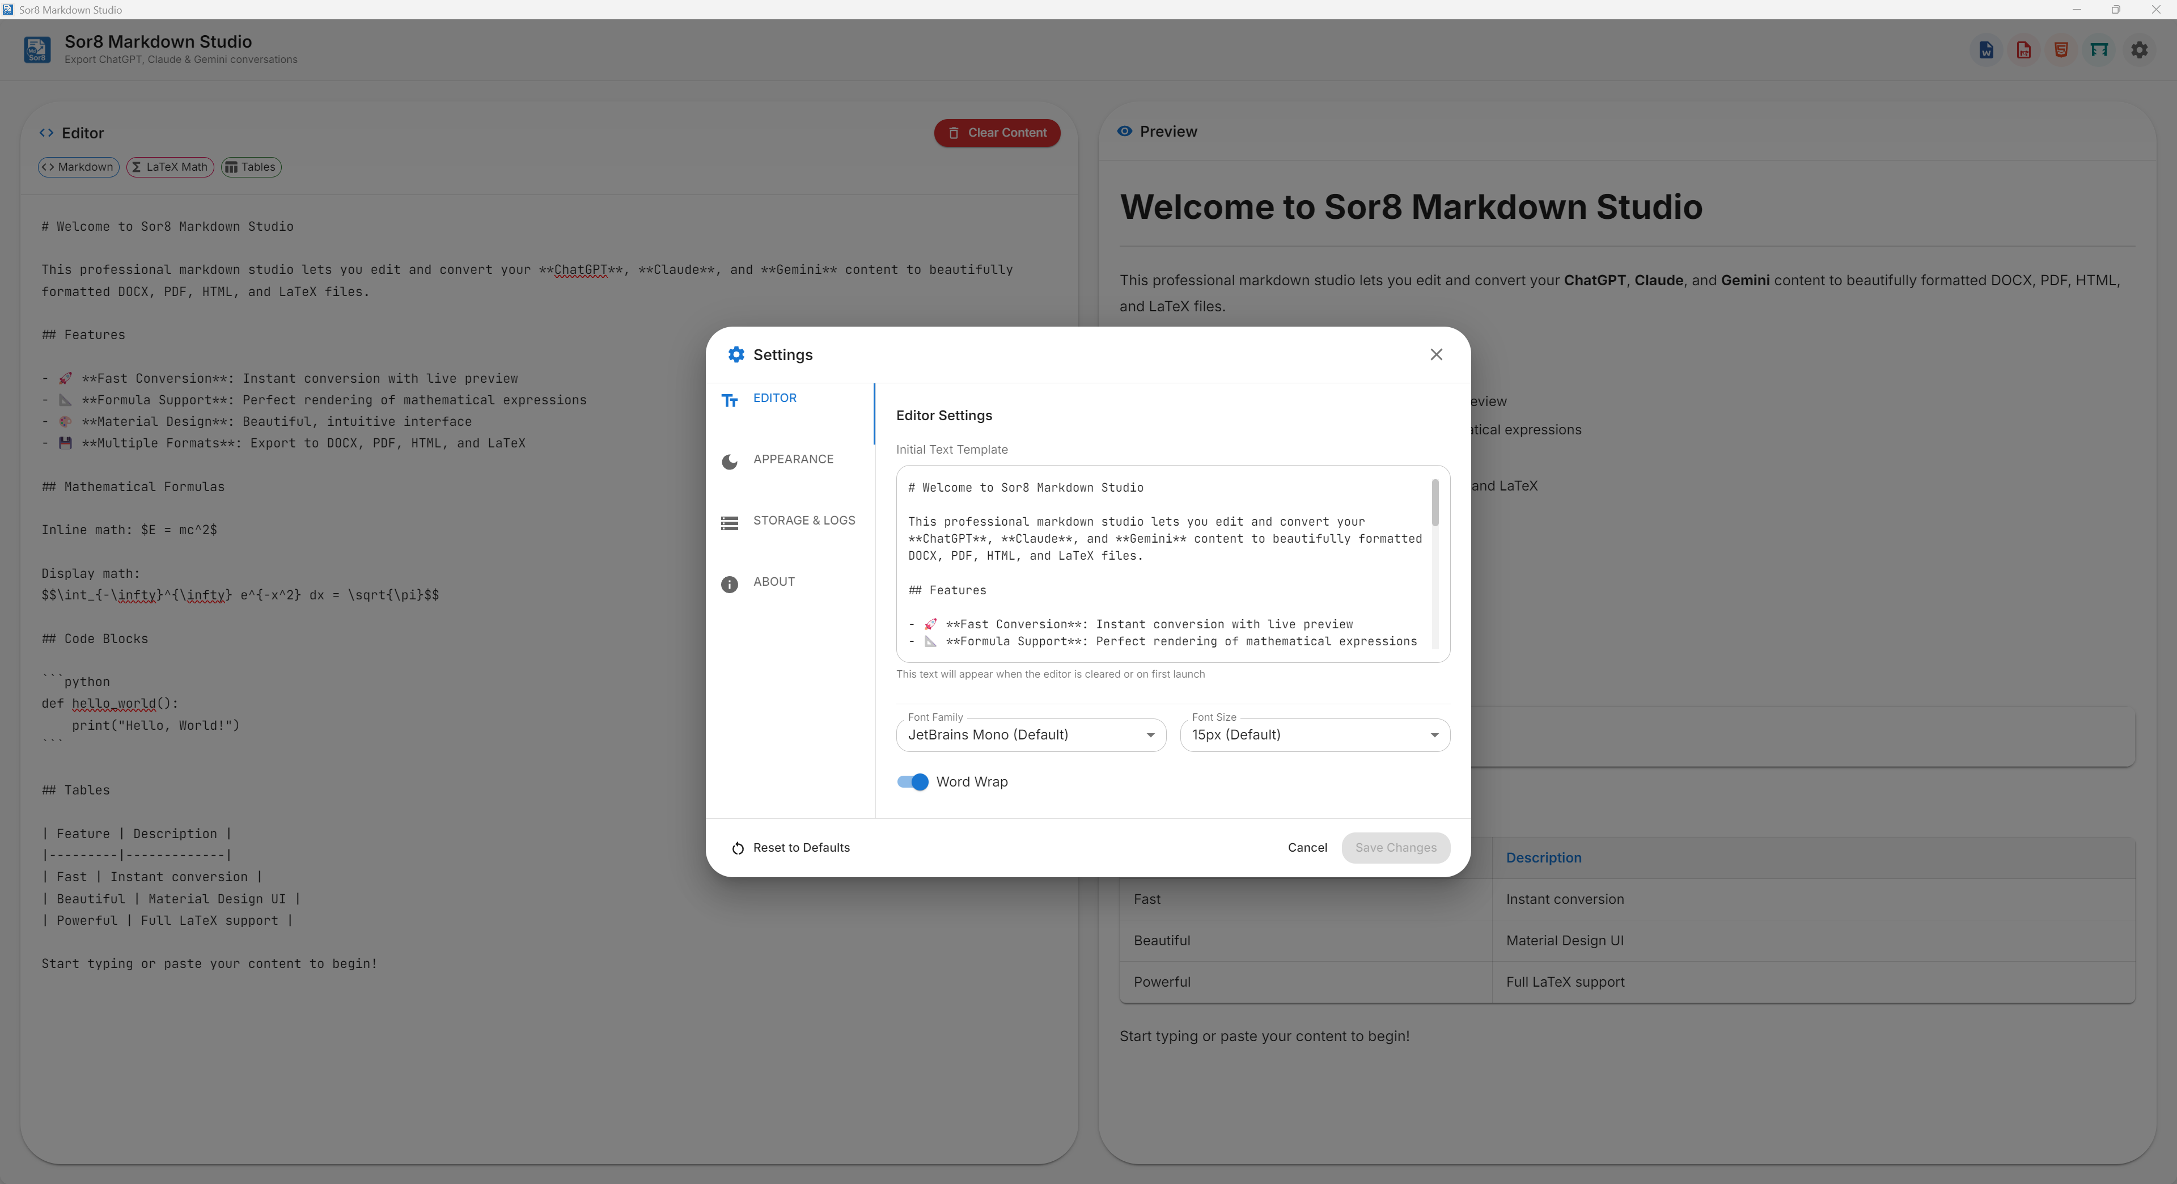Click the Reset to Defaults icon

pos(738,848)
